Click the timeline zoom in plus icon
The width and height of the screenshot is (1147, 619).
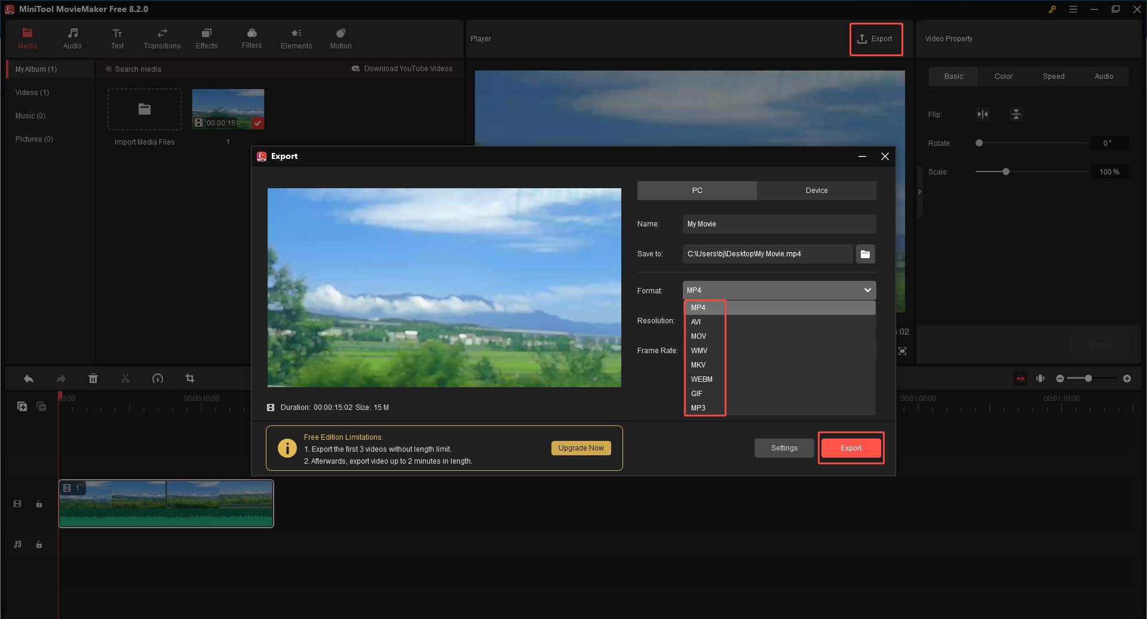coord(1127,379)
